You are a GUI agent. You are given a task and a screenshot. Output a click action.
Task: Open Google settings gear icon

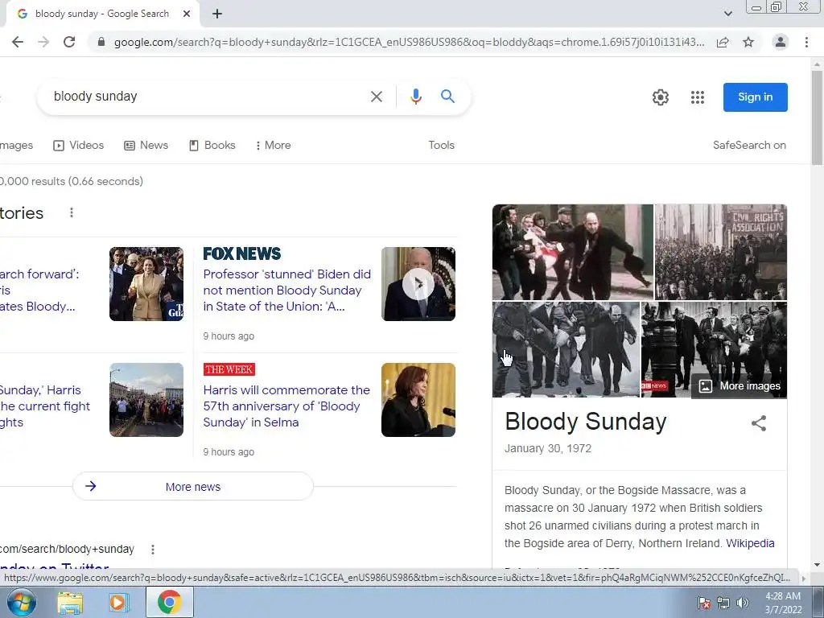point(661,97)
